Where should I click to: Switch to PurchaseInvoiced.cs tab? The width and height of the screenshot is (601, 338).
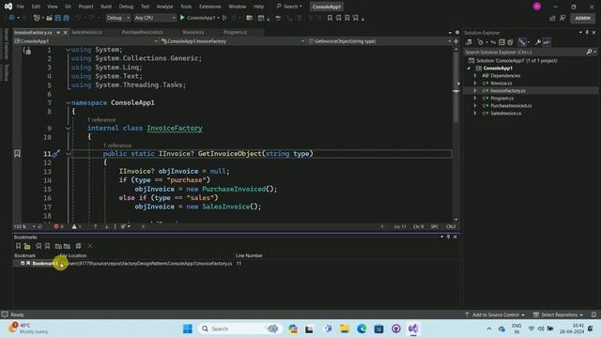[x=142, y=32]
